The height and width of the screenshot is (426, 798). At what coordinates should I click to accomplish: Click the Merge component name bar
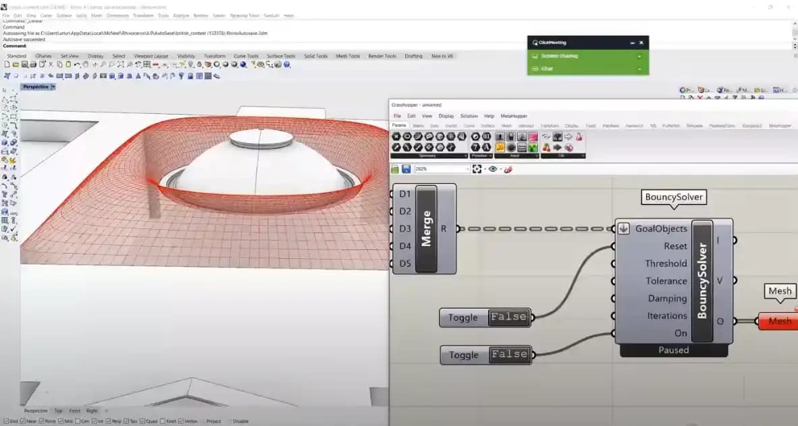[427, 229]
